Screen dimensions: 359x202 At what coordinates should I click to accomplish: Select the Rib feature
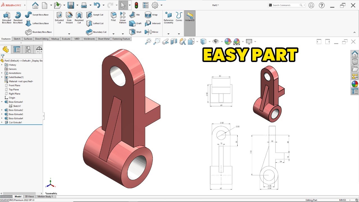pyautogui.click(x=135, y=15)
